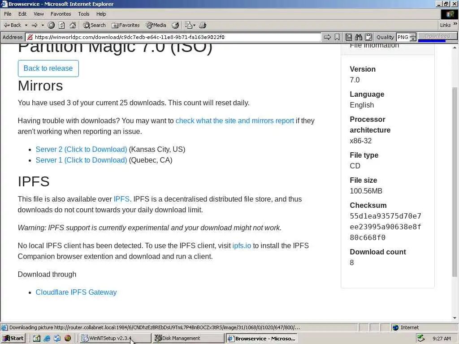Launch Internet Explorer from quick launch
This screenshot has height=344, width=459.
point(47,338)
